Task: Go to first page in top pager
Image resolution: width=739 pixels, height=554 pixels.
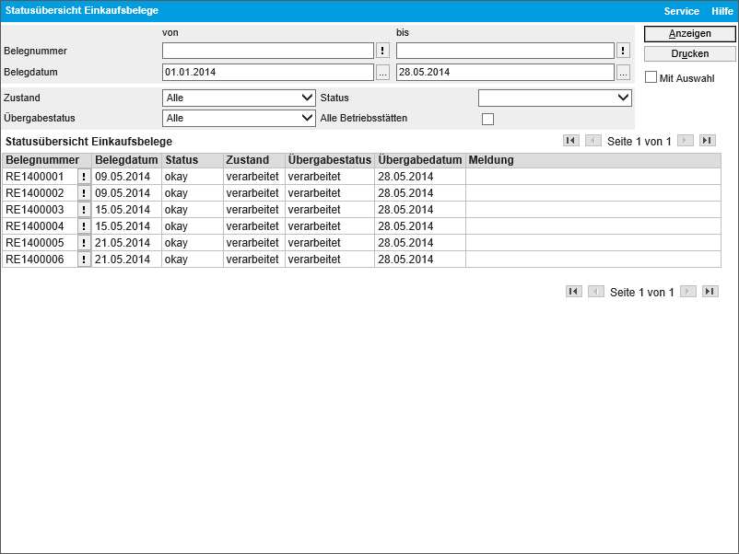Action: pos(571,141)
